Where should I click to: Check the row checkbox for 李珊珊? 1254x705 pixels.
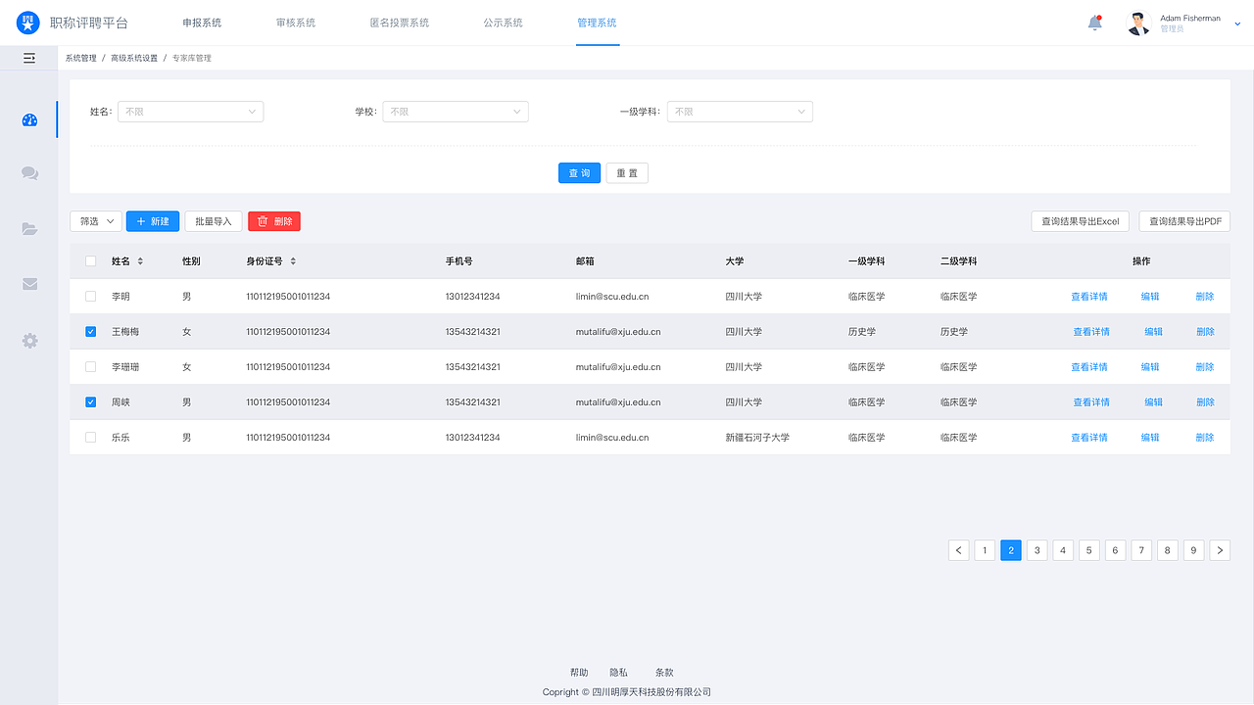click(91, 367)
